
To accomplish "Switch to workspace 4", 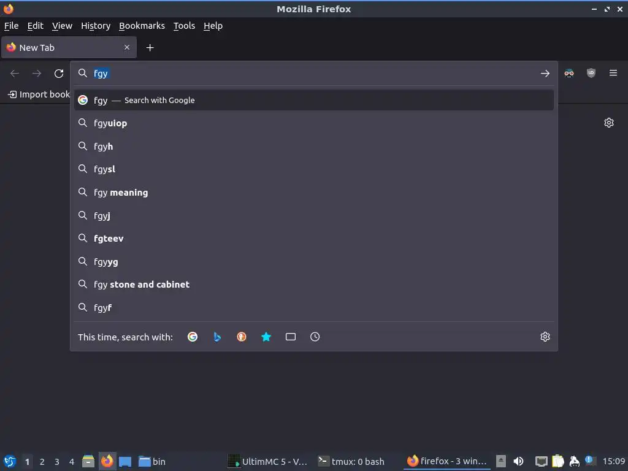I will [72, 461].
